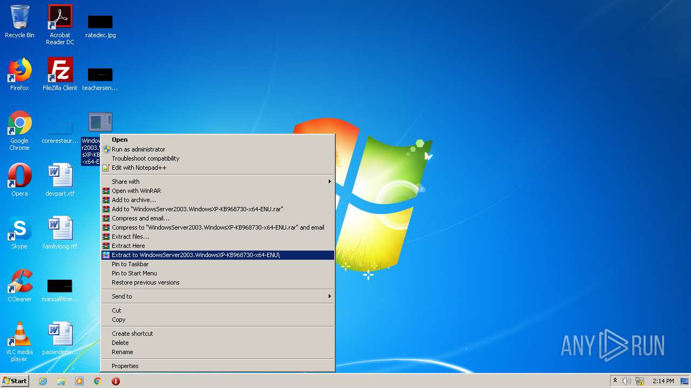
Task: Launch Skype from the desktop
Action: click(x=19, y=233)
